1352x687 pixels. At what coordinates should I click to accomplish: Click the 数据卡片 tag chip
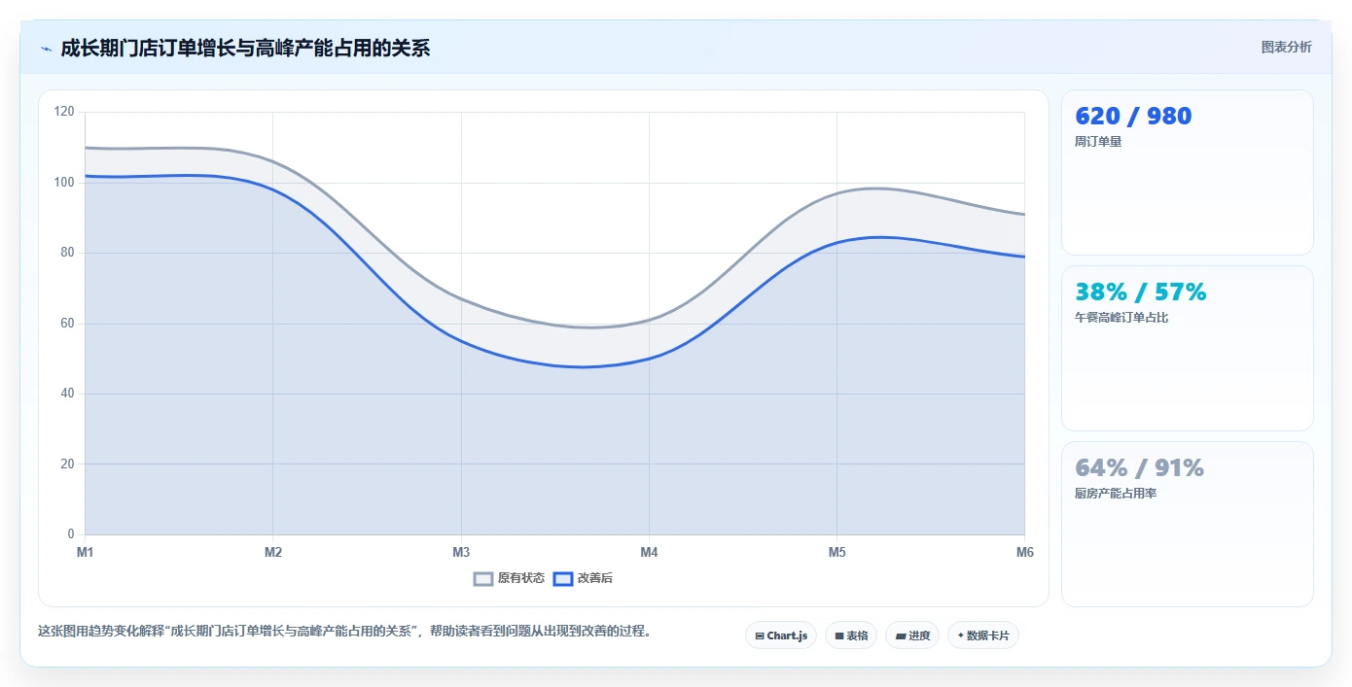(x=983, y=635)
